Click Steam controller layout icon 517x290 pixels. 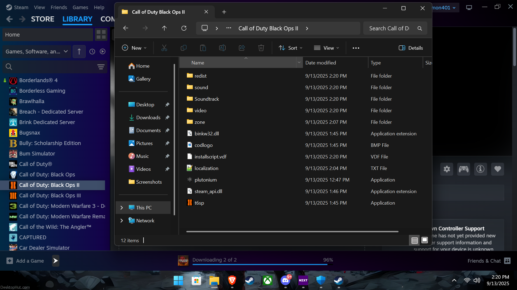click(x=464, y=169)
